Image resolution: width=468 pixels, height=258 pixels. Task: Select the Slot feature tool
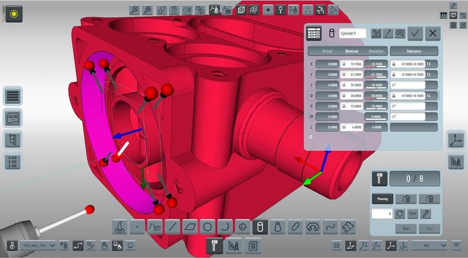point(295,227)
